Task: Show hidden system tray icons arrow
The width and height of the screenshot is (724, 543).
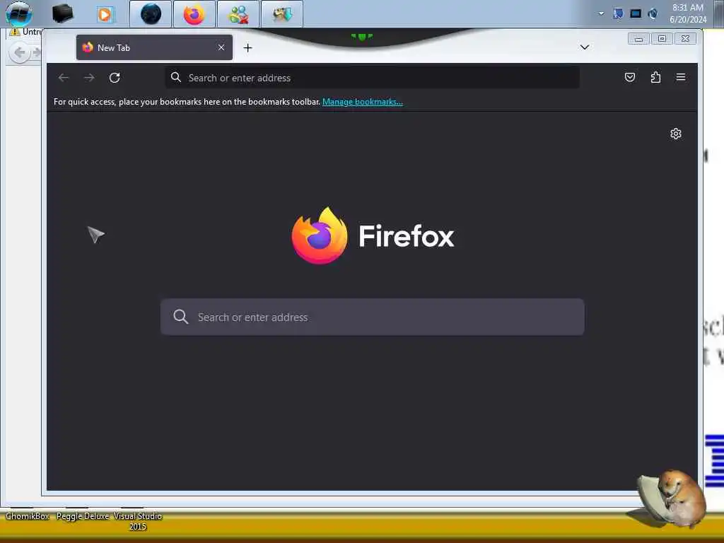Action: click(601, 13)
